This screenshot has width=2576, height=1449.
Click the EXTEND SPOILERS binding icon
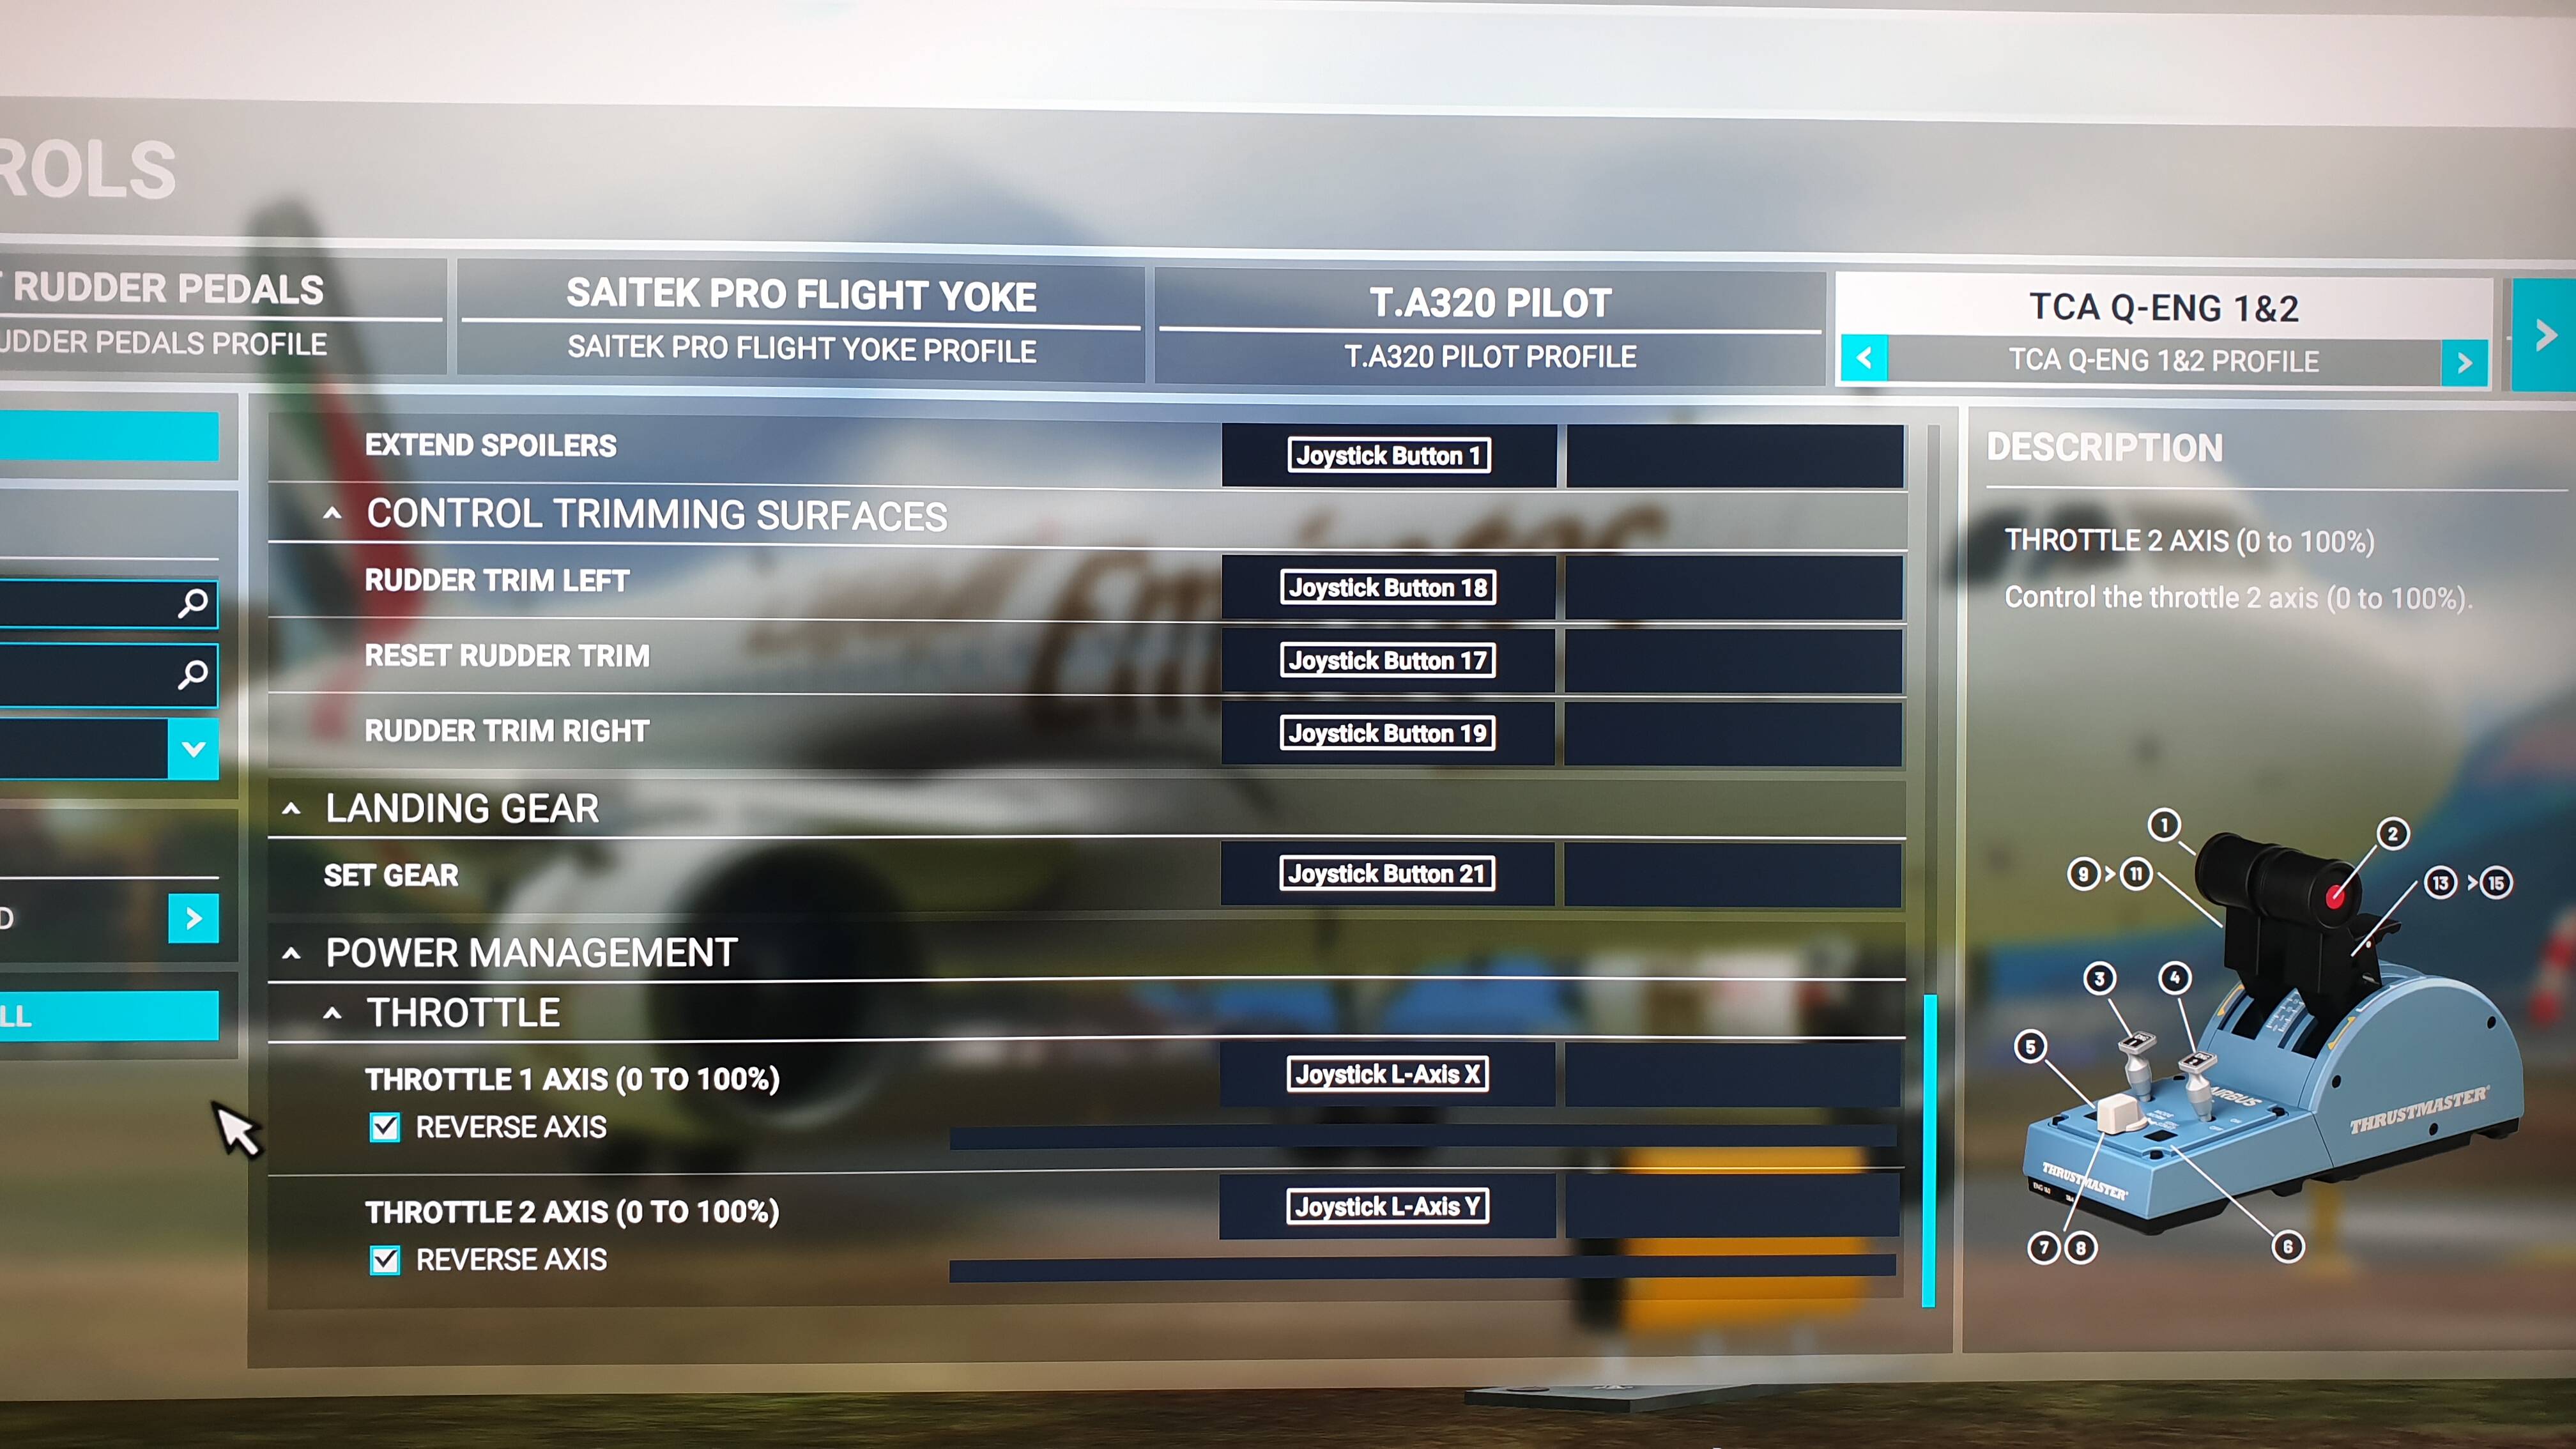pyautogui.click(x=1387, y=456)
